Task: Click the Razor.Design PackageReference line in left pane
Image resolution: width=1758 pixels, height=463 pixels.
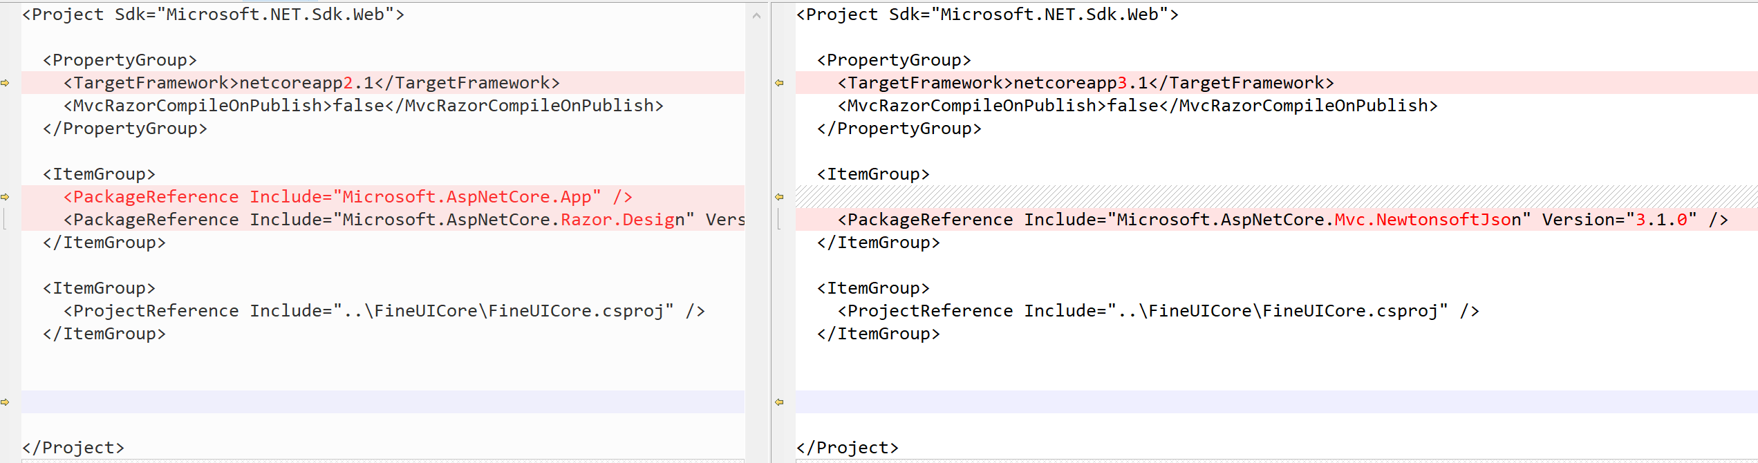Action: click(x=404, y=220)
